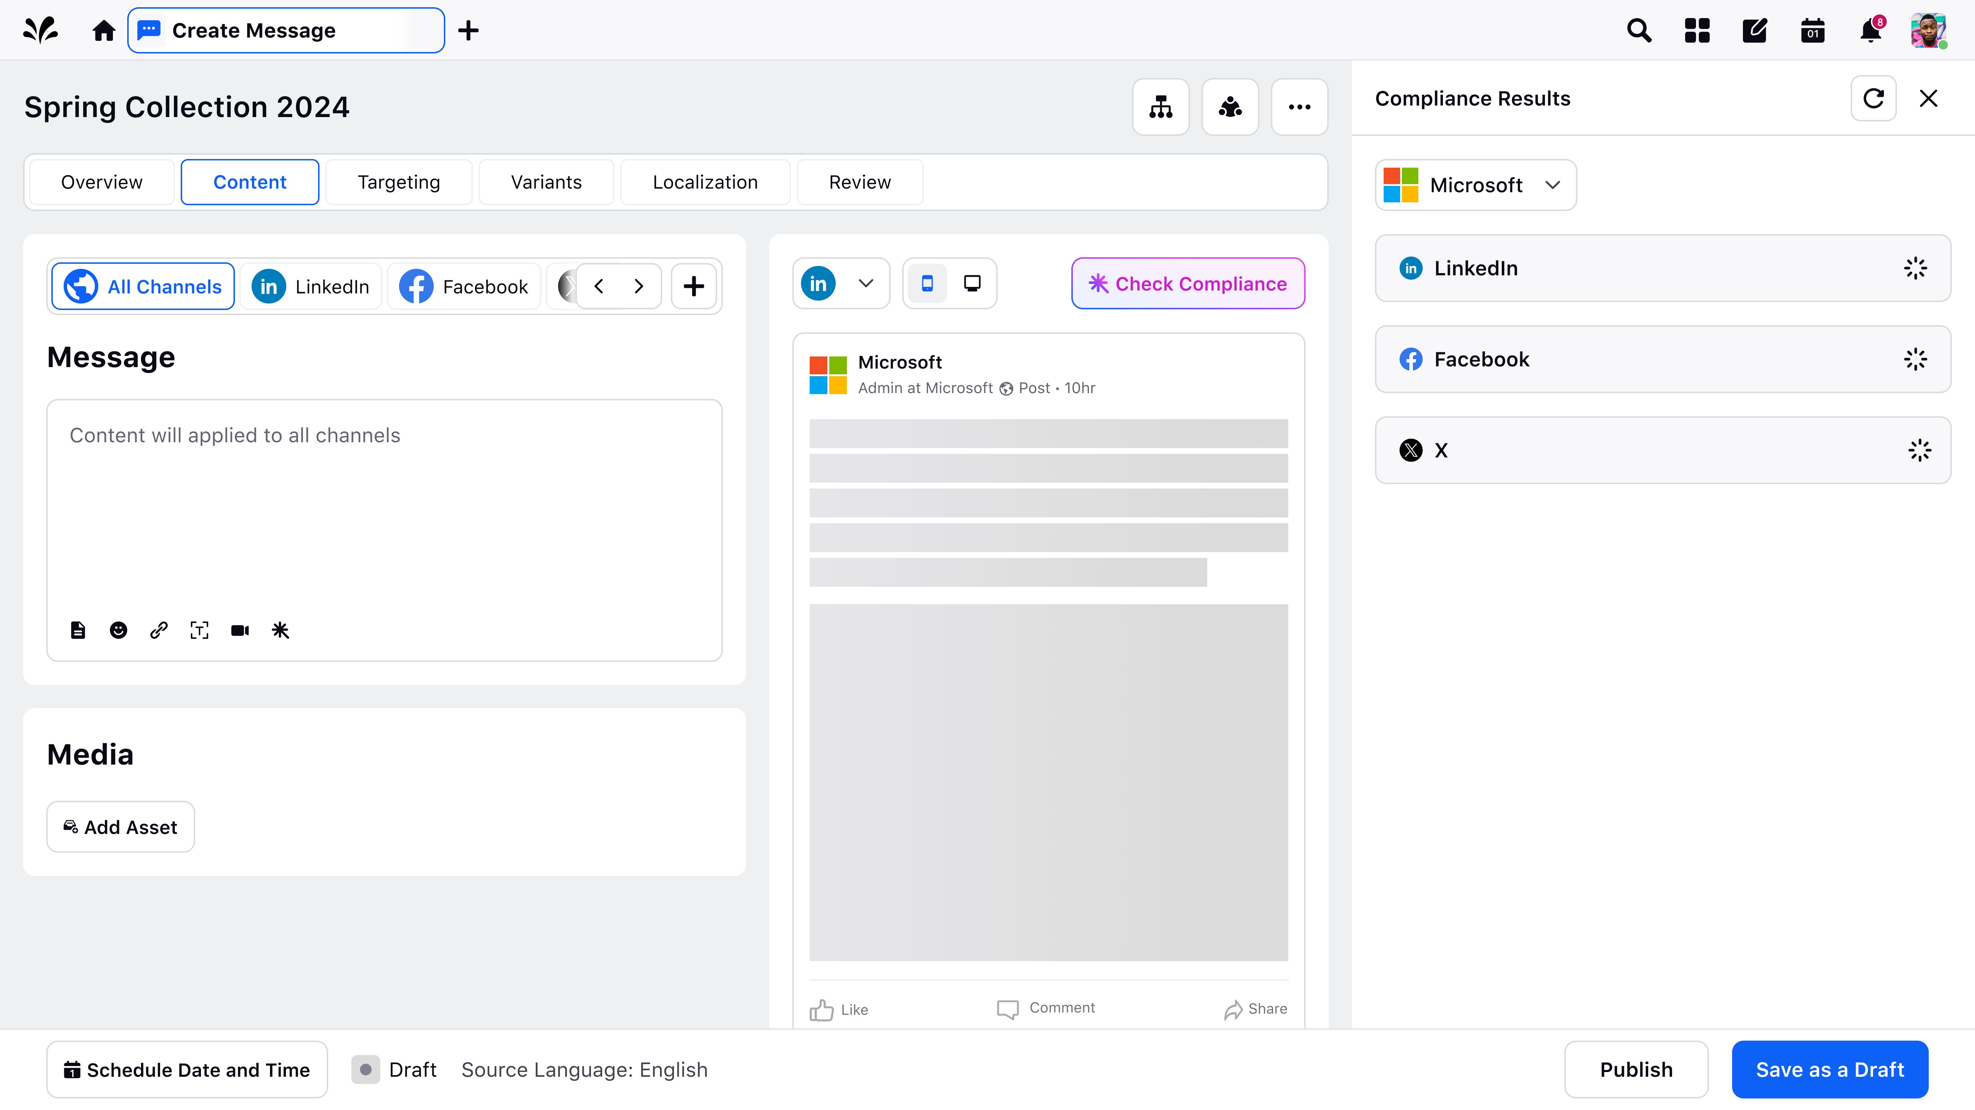Switch to the Targeting tab
The image size is (1975, 1110).
(x=399, y=182)
